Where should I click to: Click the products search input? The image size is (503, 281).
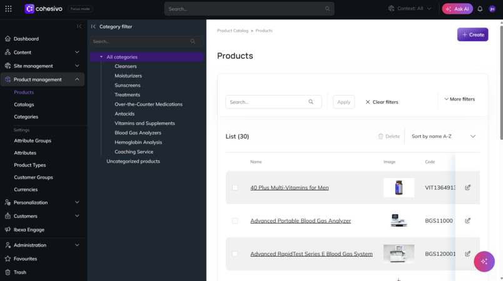pyautogui.click(x=273, y=102)
